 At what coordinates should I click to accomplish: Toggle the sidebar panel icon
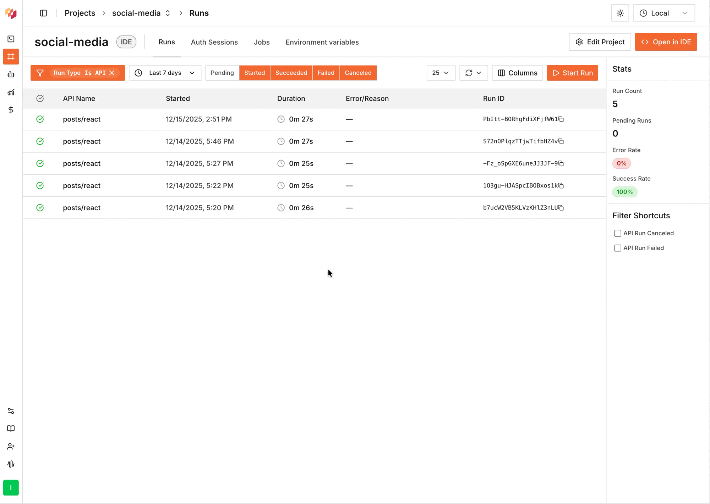[x=43, y=13]
